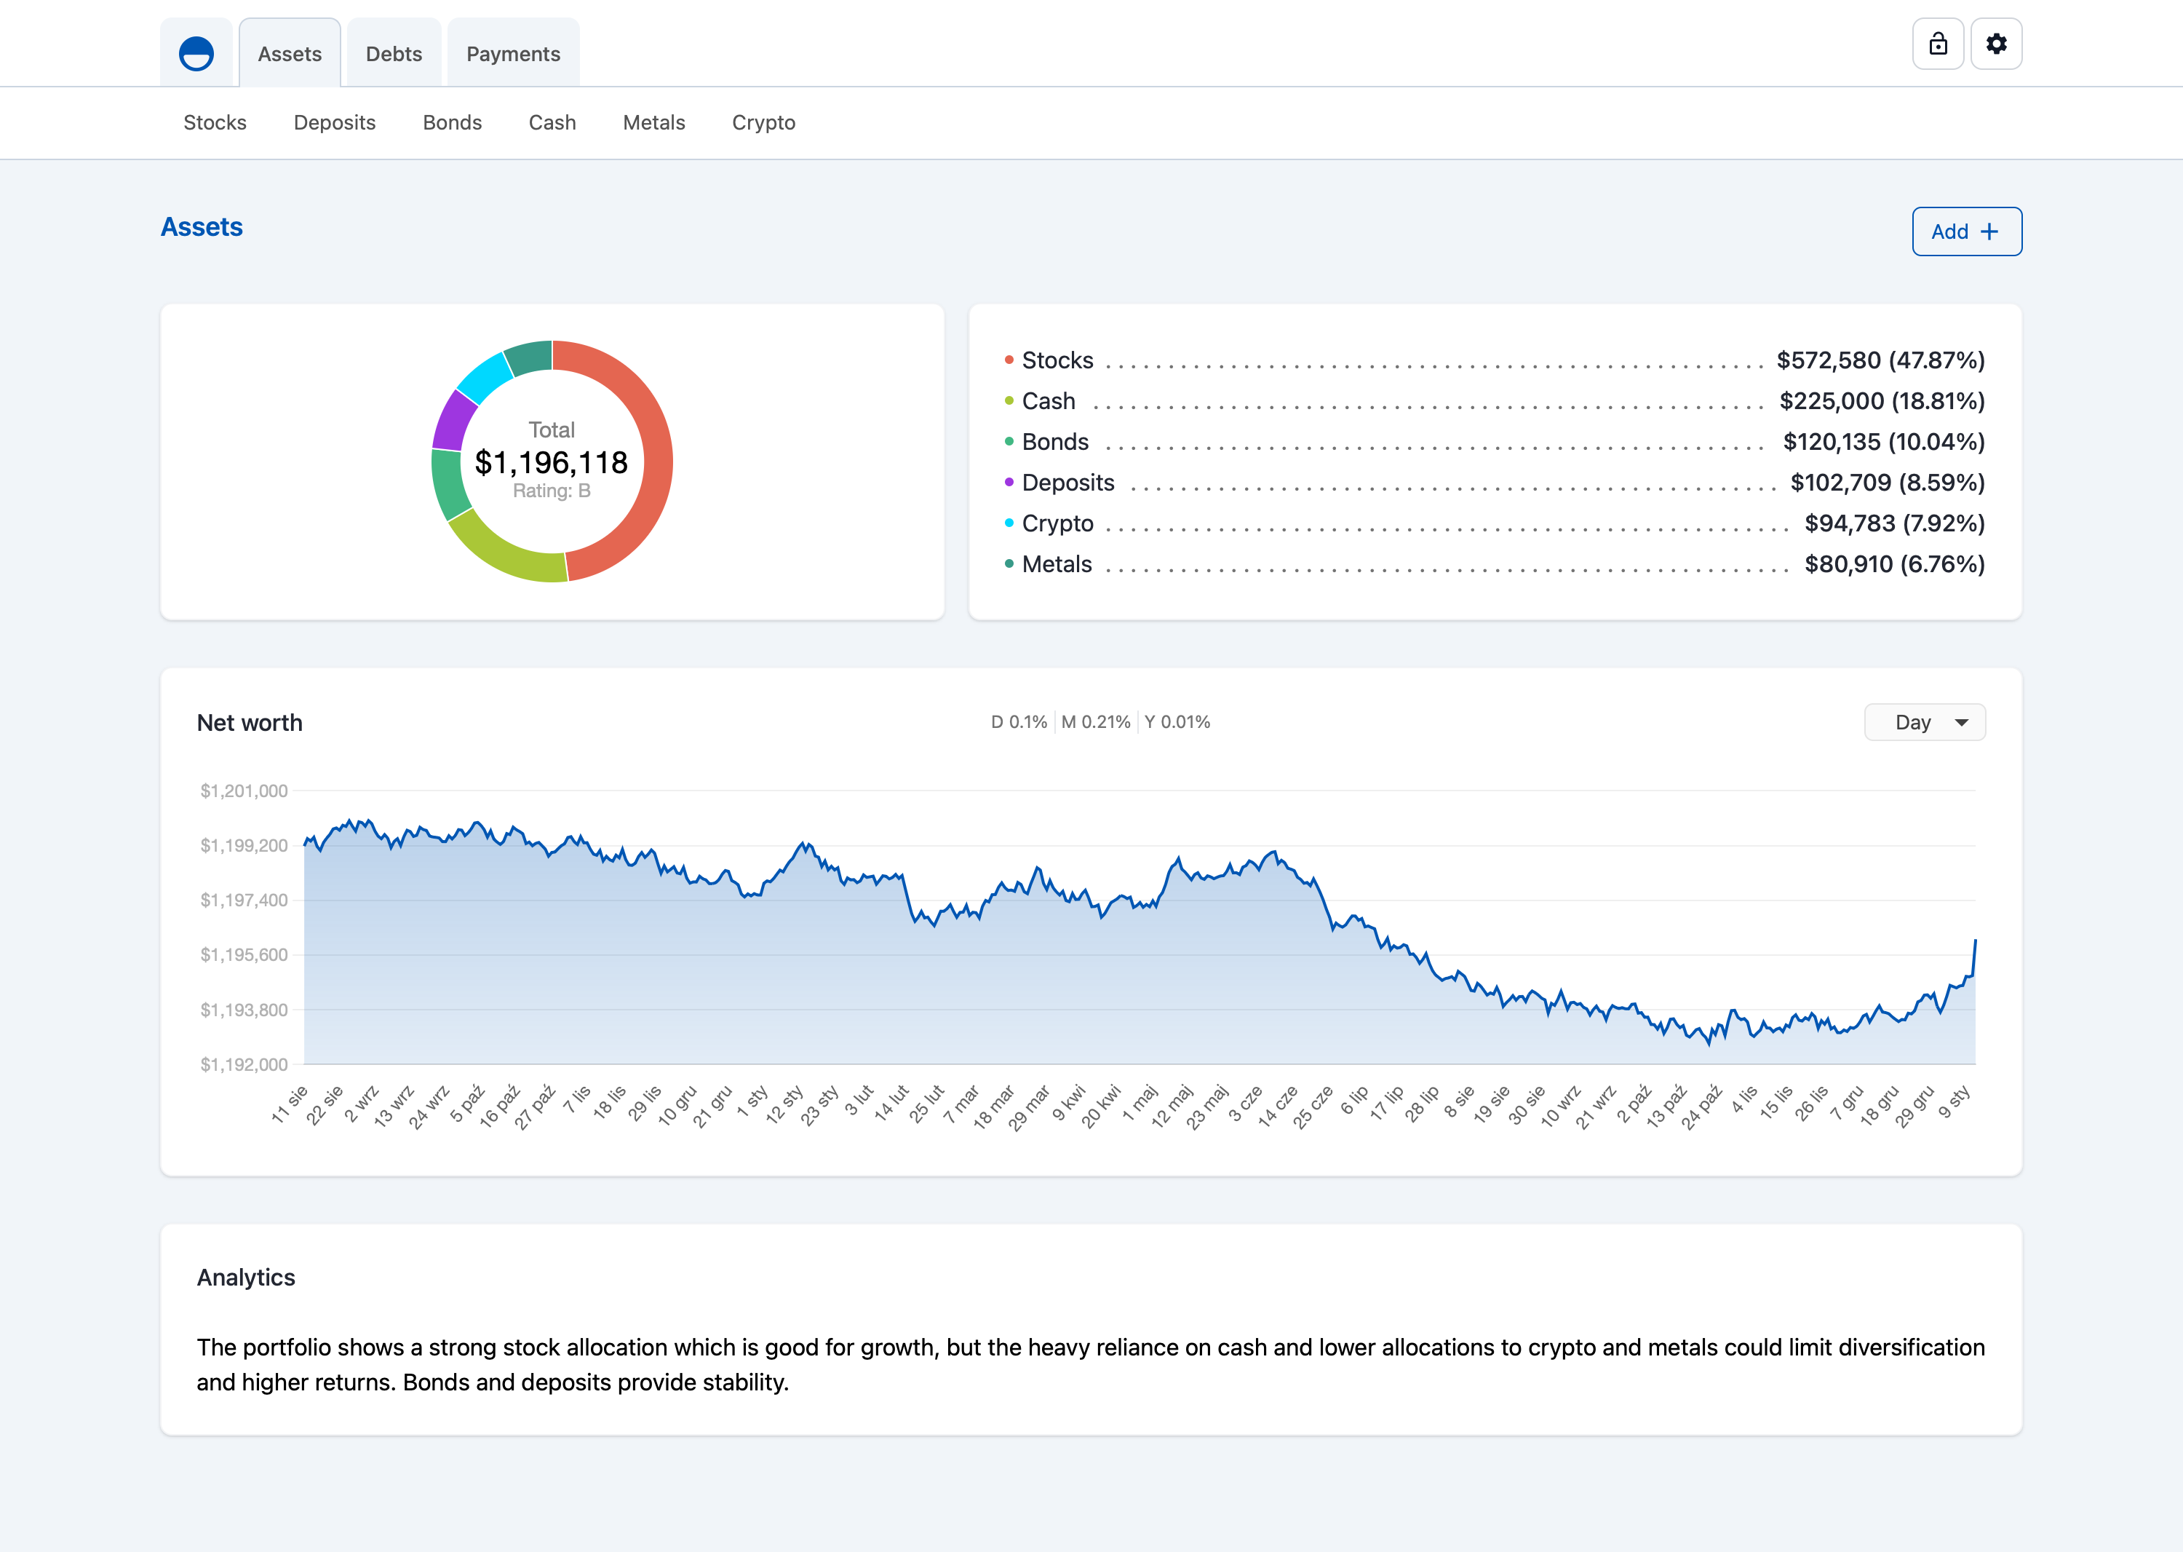Click the purple Deposits legend dot
Viewport: 2183px width, 1552px height.
tap(1009, 483)
